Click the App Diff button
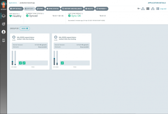168x114 pixels. tap(29, 9)
